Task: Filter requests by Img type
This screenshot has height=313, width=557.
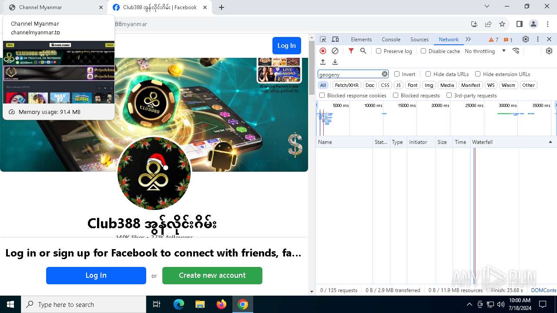Action: coord(429,85)
